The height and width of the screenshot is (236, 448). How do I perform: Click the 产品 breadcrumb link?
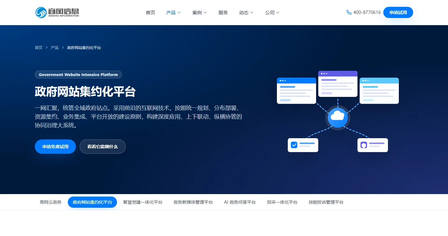pyautogui.click(x=55, y=48)
